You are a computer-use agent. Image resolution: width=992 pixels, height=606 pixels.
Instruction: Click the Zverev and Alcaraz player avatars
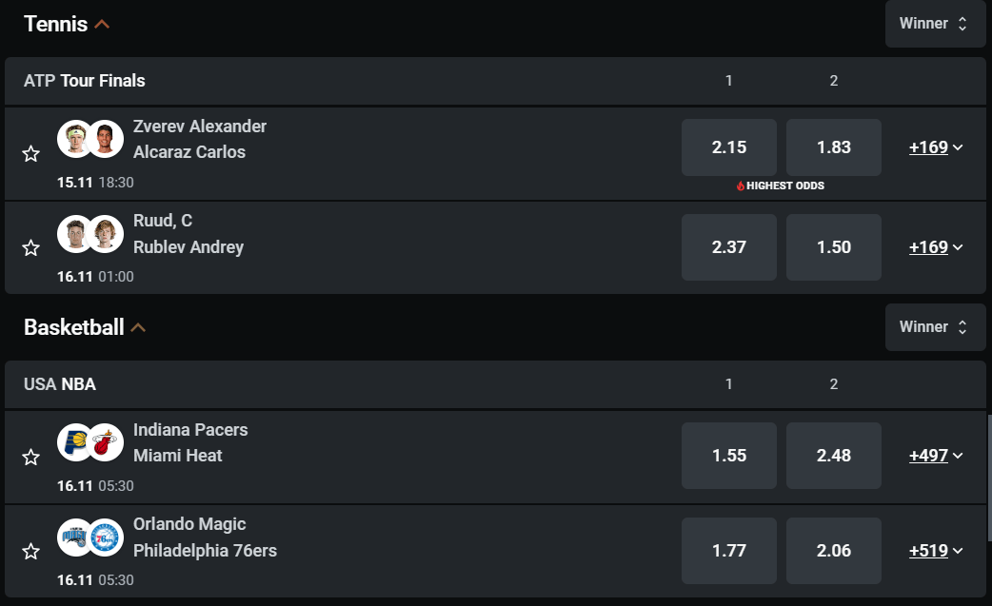[90, 139]
